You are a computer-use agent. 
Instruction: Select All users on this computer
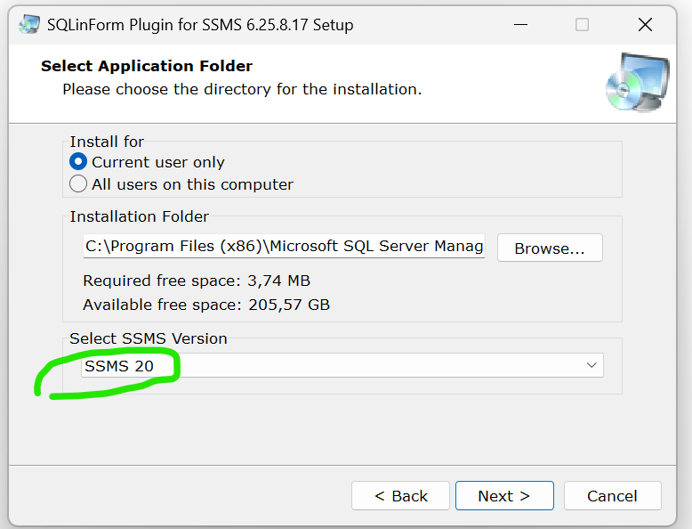pos(78,183)
